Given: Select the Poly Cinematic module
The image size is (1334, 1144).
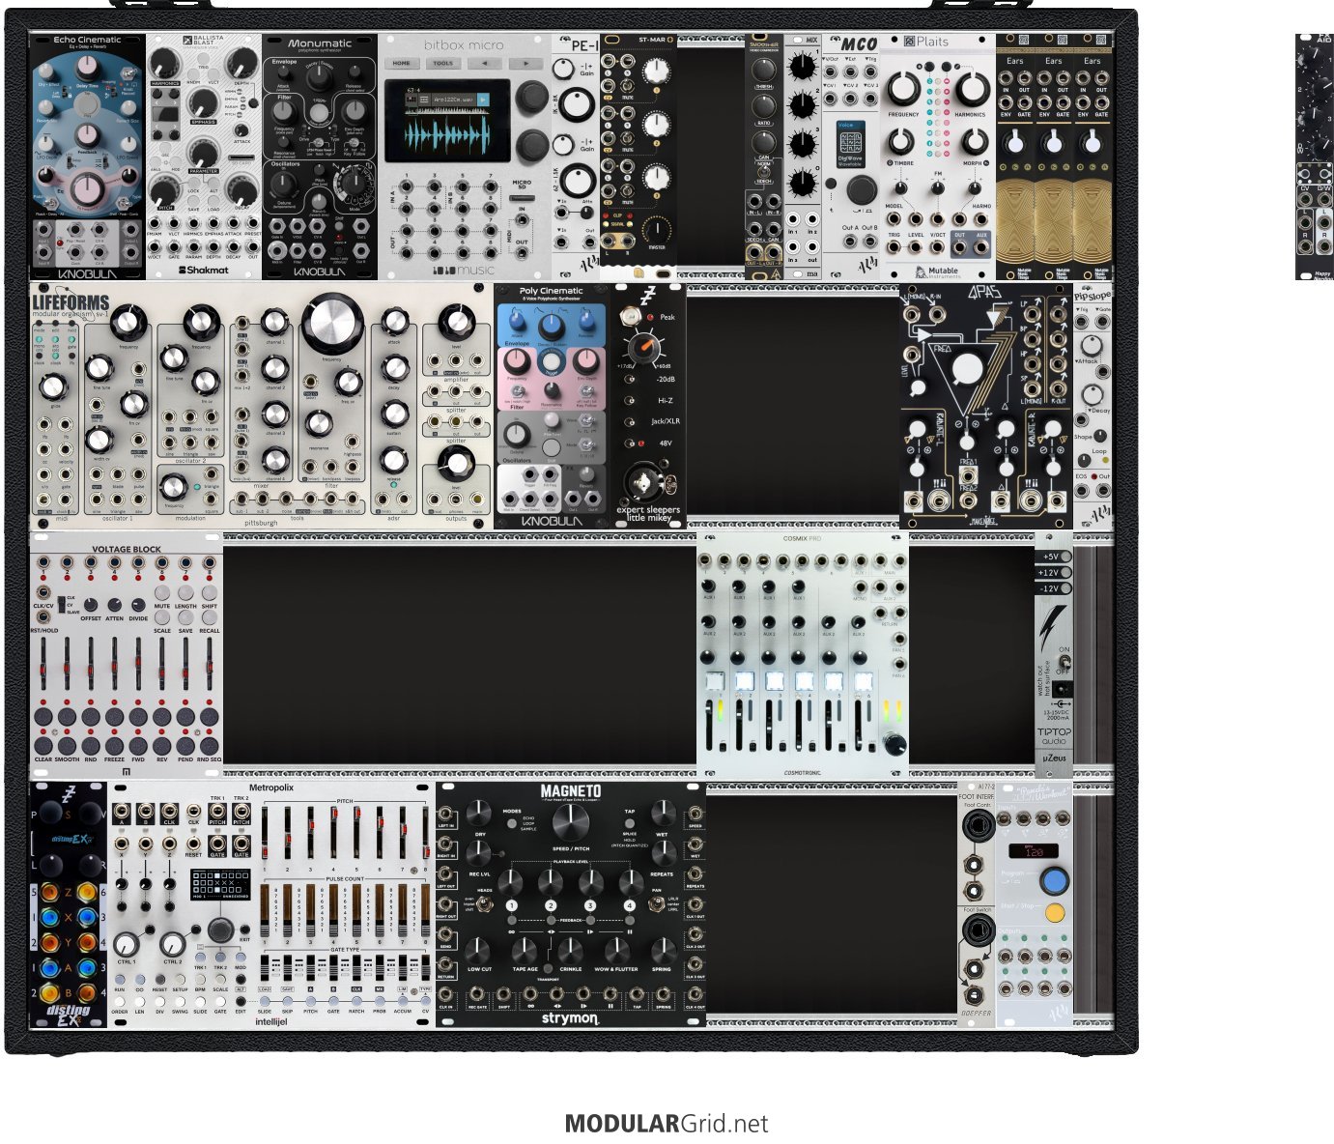Looking at the screenshot, I should 552,406.
